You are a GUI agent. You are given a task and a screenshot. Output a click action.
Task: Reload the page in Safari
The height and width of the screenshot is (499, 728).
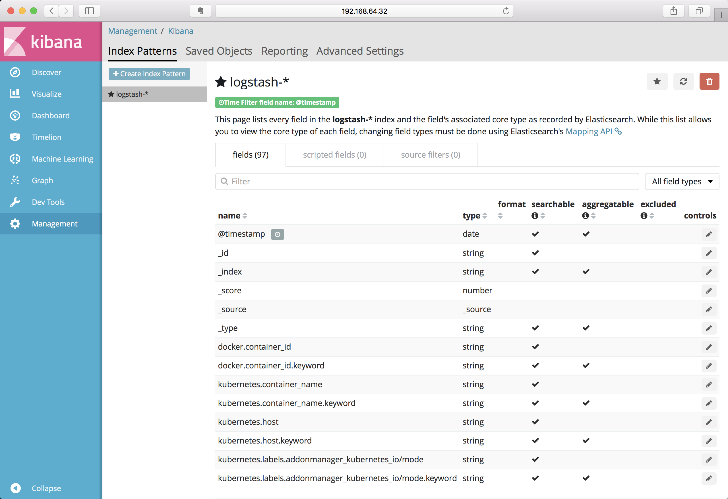point(506,11)
